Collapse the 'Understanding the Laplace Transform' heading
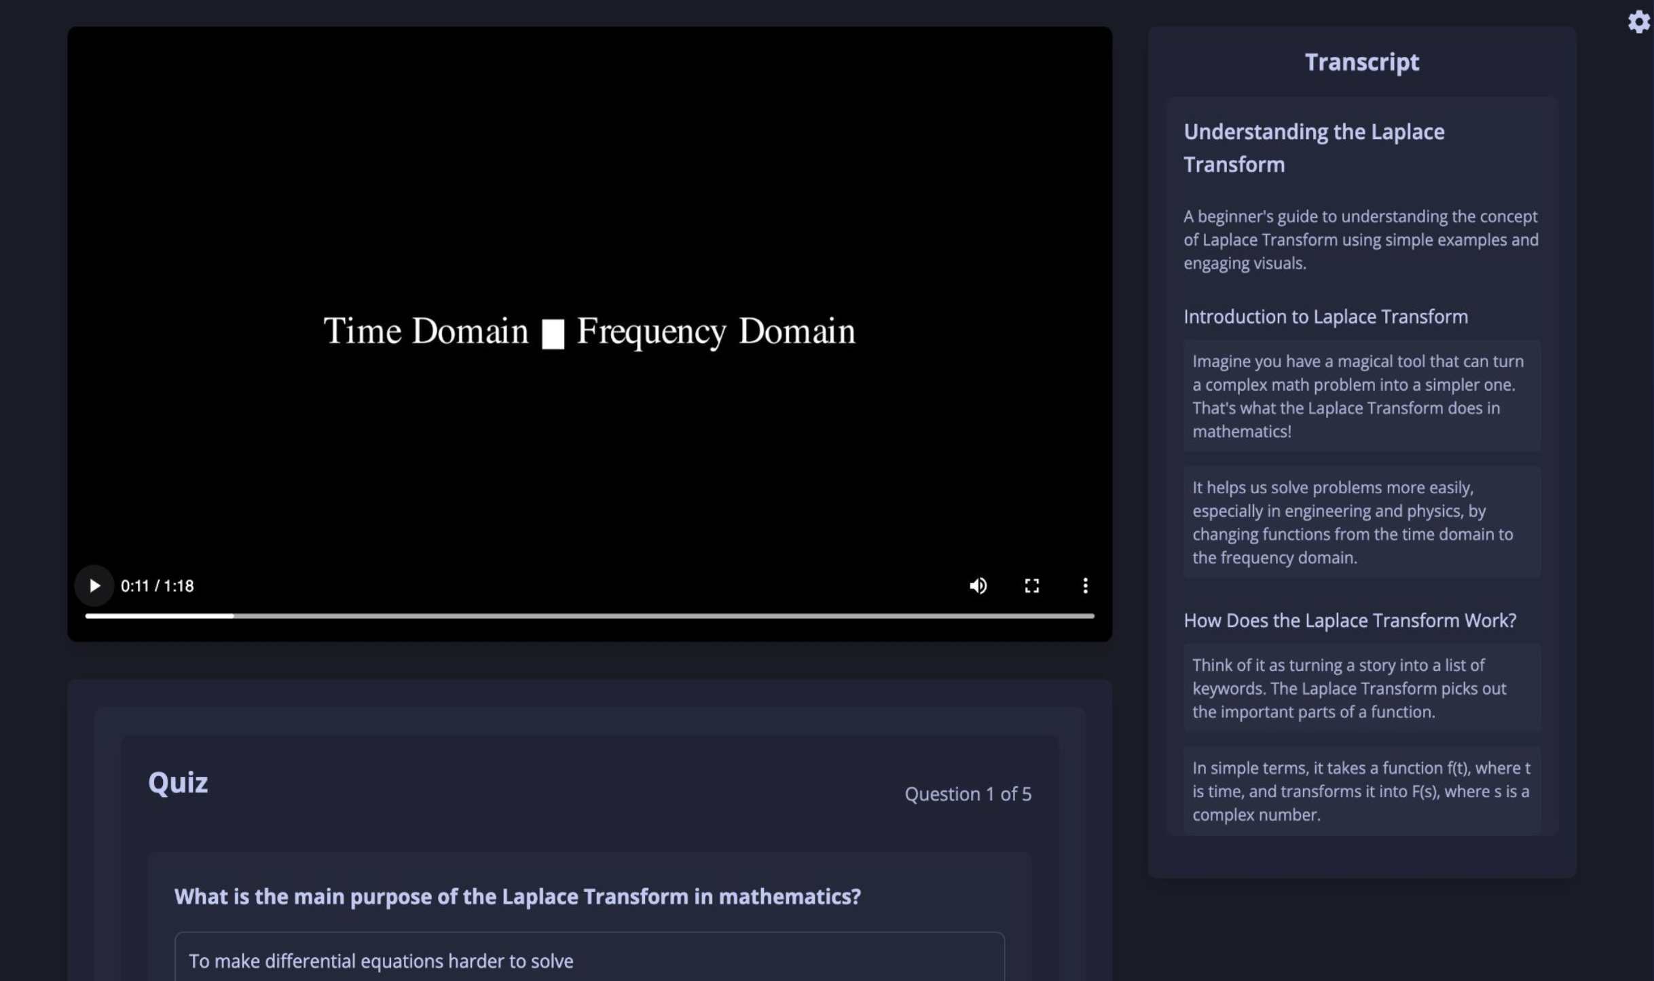Image resolution: width=1654 pixels, height=981 pixels. (1314, 147)
